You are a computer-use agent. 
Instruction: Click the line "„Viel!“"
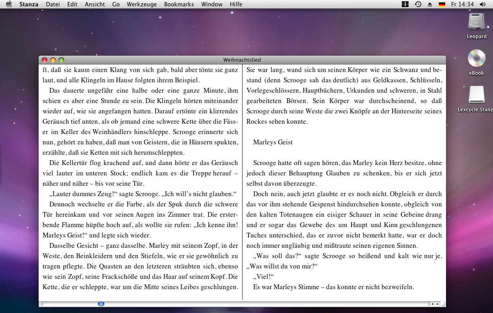(264, 276)
